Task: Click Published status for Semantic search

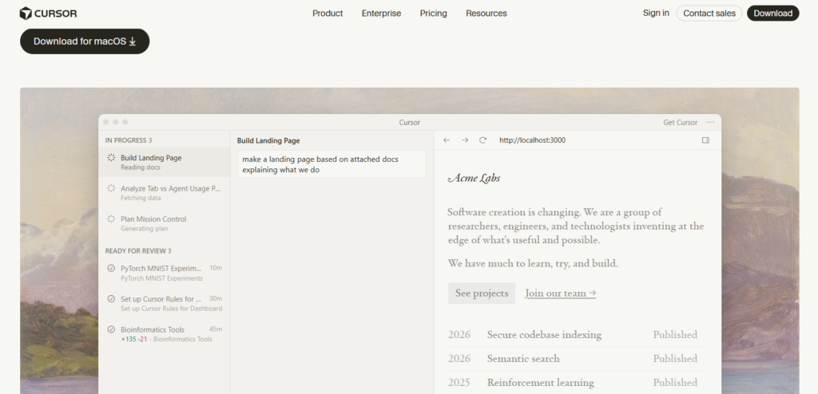Action: point(675,359)
